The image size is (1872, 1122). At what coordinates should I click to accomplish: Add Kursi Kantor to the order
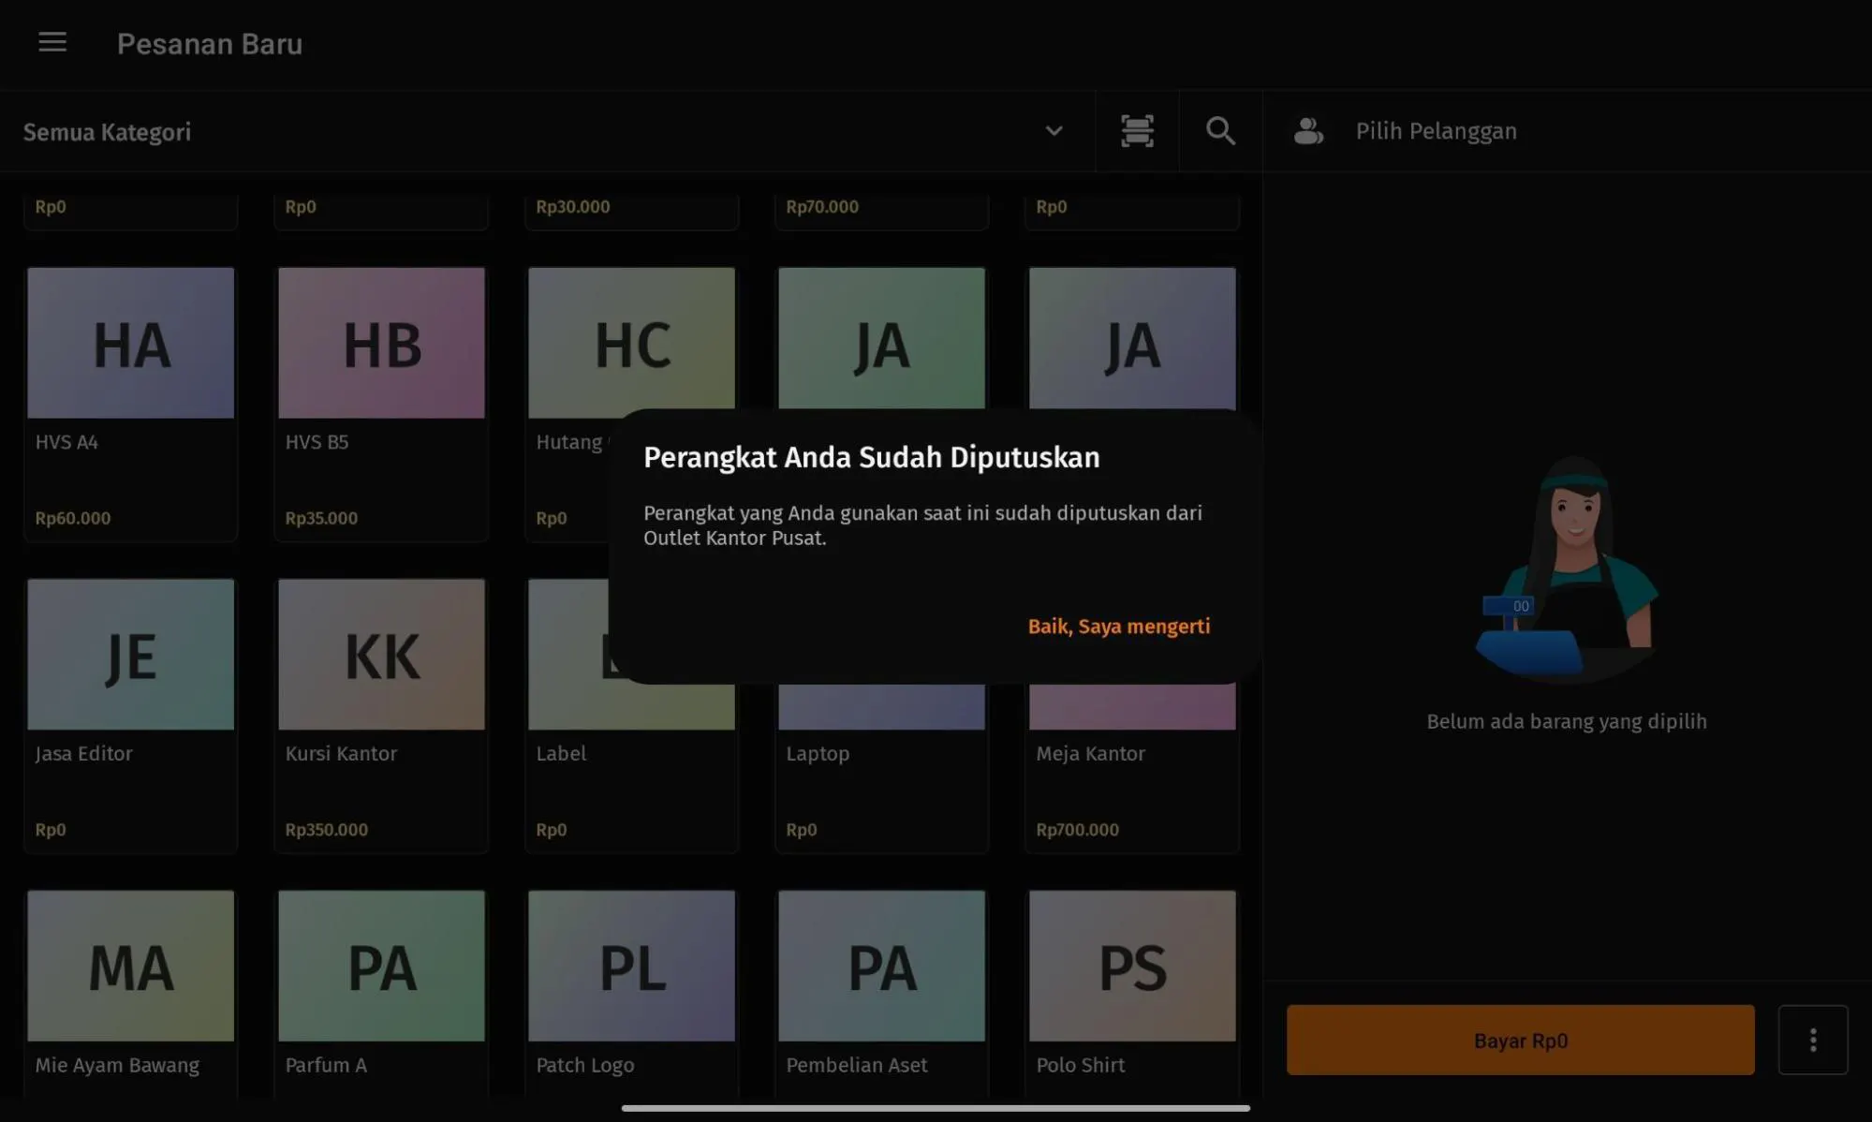pyautogui.click(x=381, y=714)
